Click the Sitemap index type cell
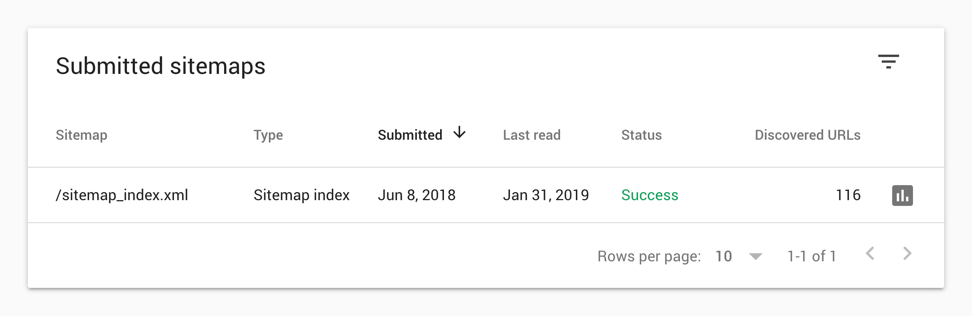The image size is (972, 316). pyautogui.click(x=301, y=195)
